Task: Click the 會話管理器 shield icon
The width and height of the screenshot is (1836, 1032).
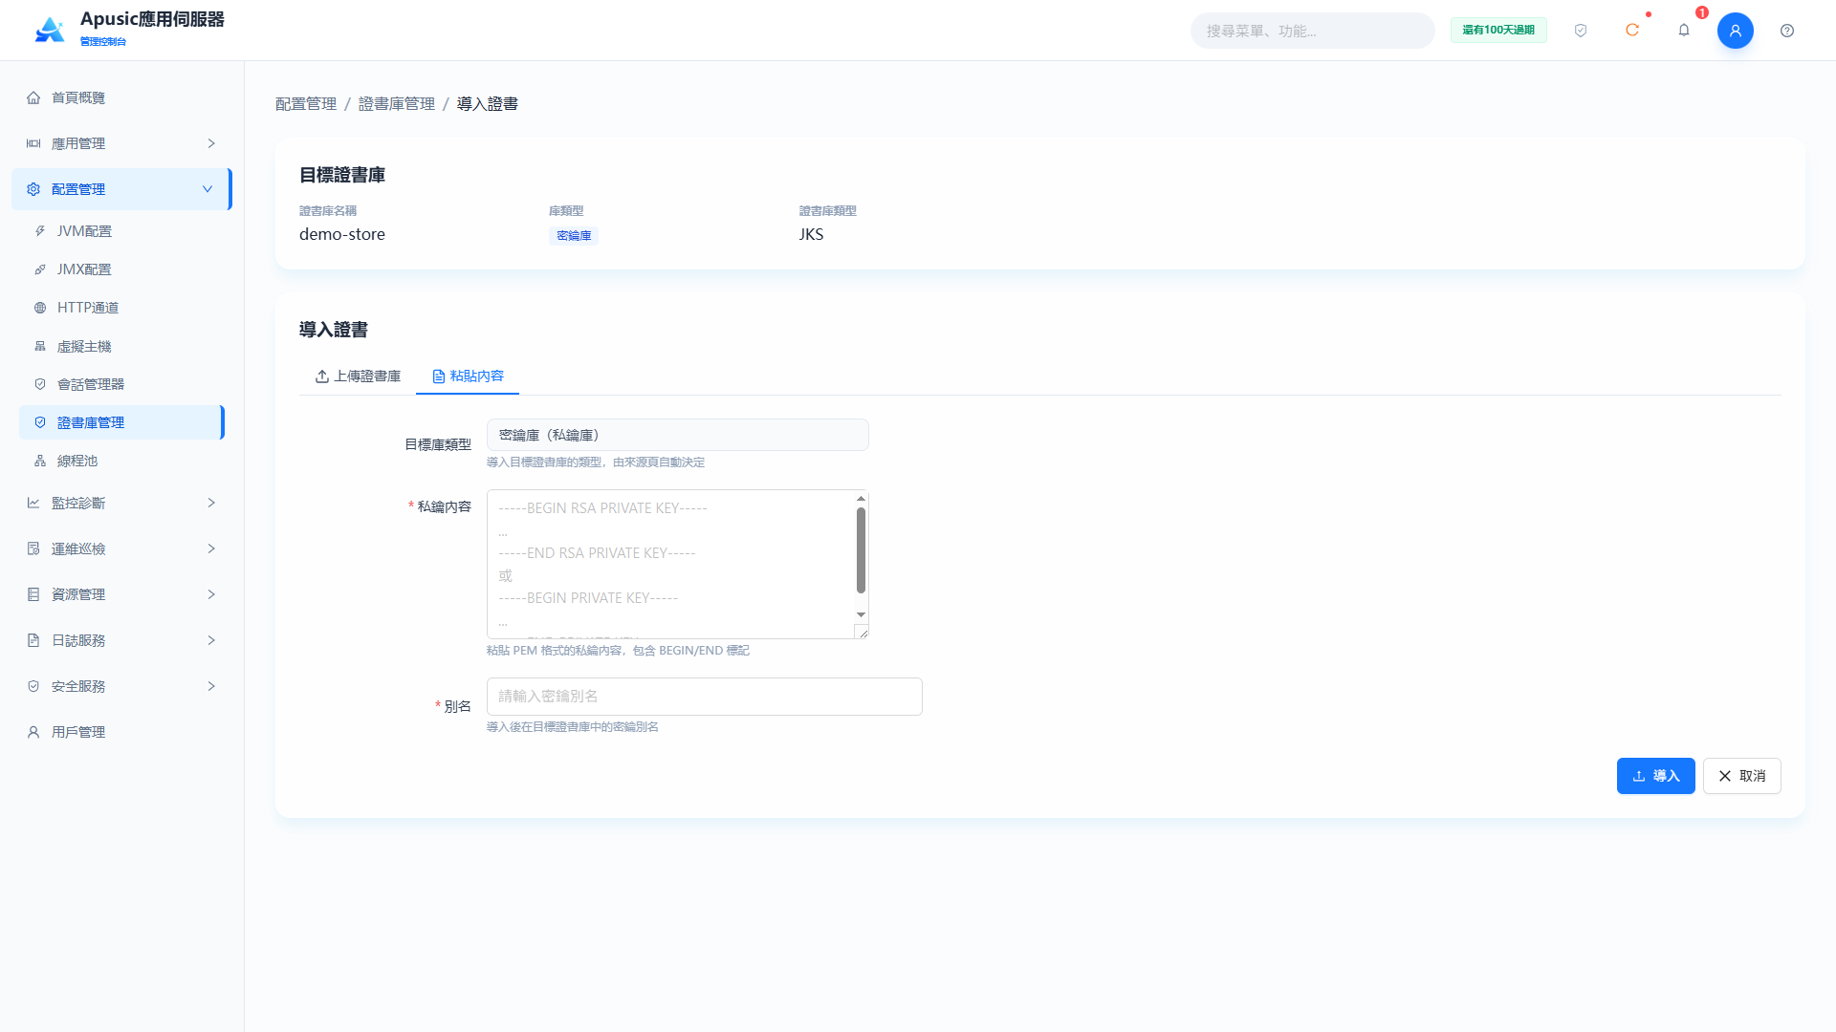Action: (40, 384)
